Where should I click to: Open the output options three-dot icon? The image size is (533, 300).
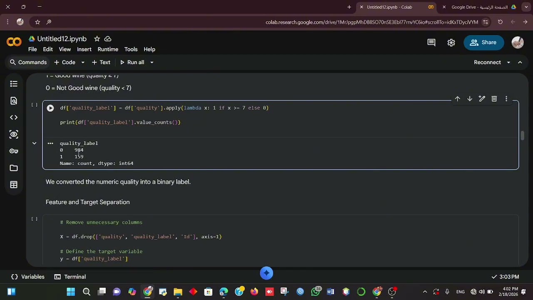(50, 143)
